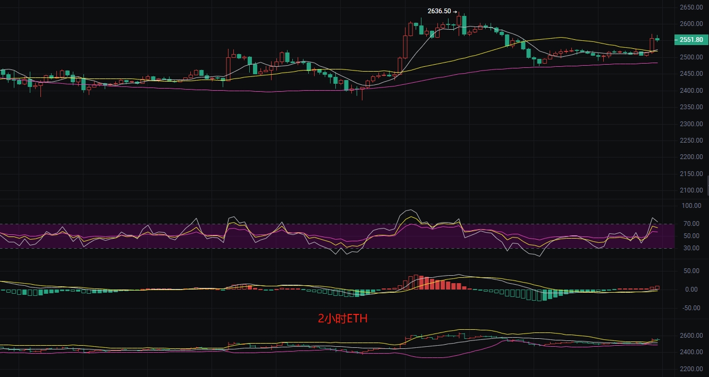Image resolution: width=709 pixels, height=377 pixels.
Task: Click the 2200.00 label on bottom panel
Action: click(691, 369)
